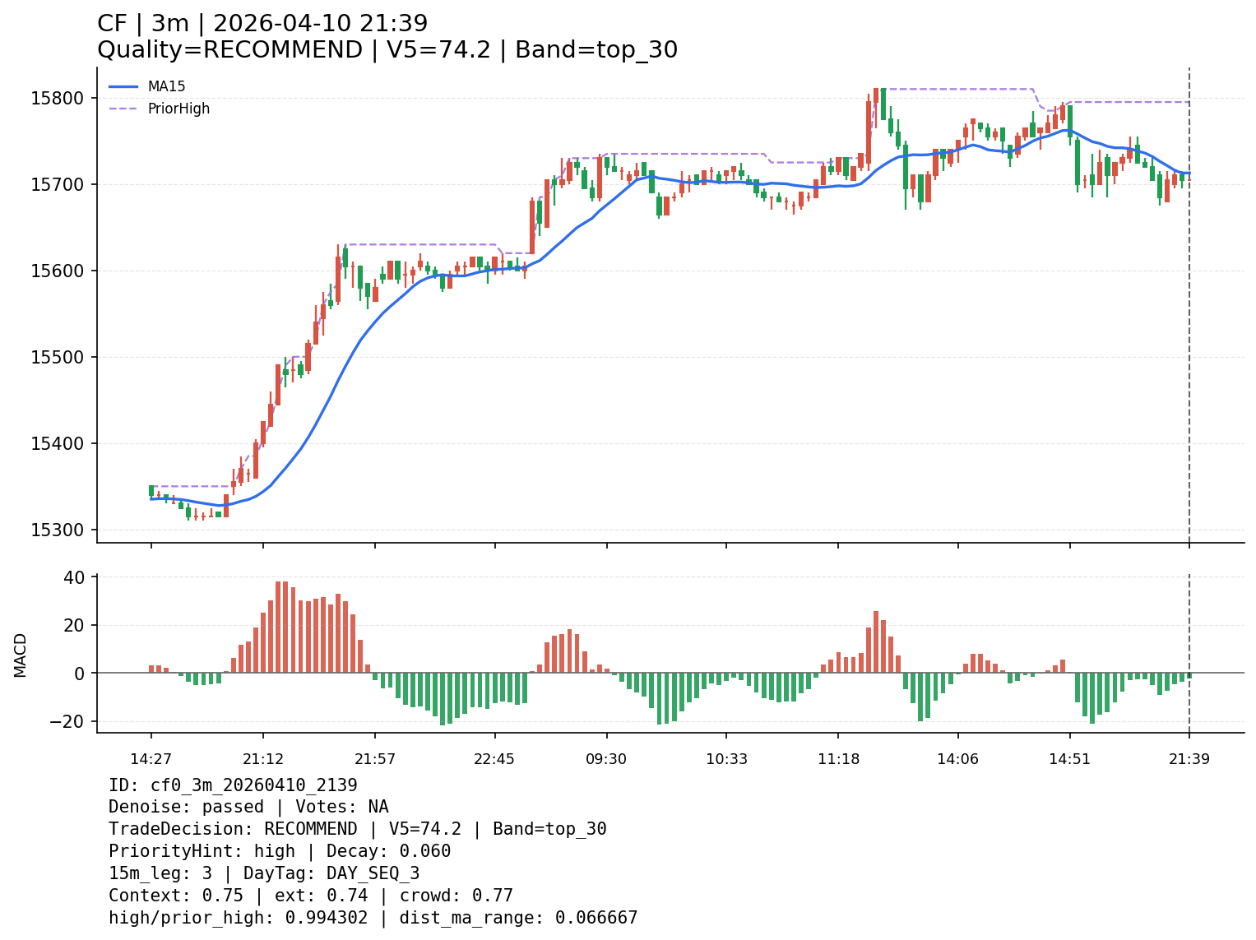Click the ID cf0_3m_20260410_2139 text line

pyautogui.click(x=233, y=785)
